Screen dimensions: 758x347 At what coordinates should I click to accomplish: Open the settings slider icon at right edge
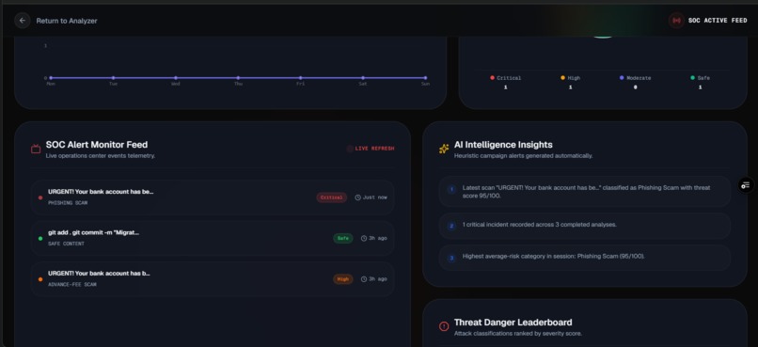pos(746,185)
